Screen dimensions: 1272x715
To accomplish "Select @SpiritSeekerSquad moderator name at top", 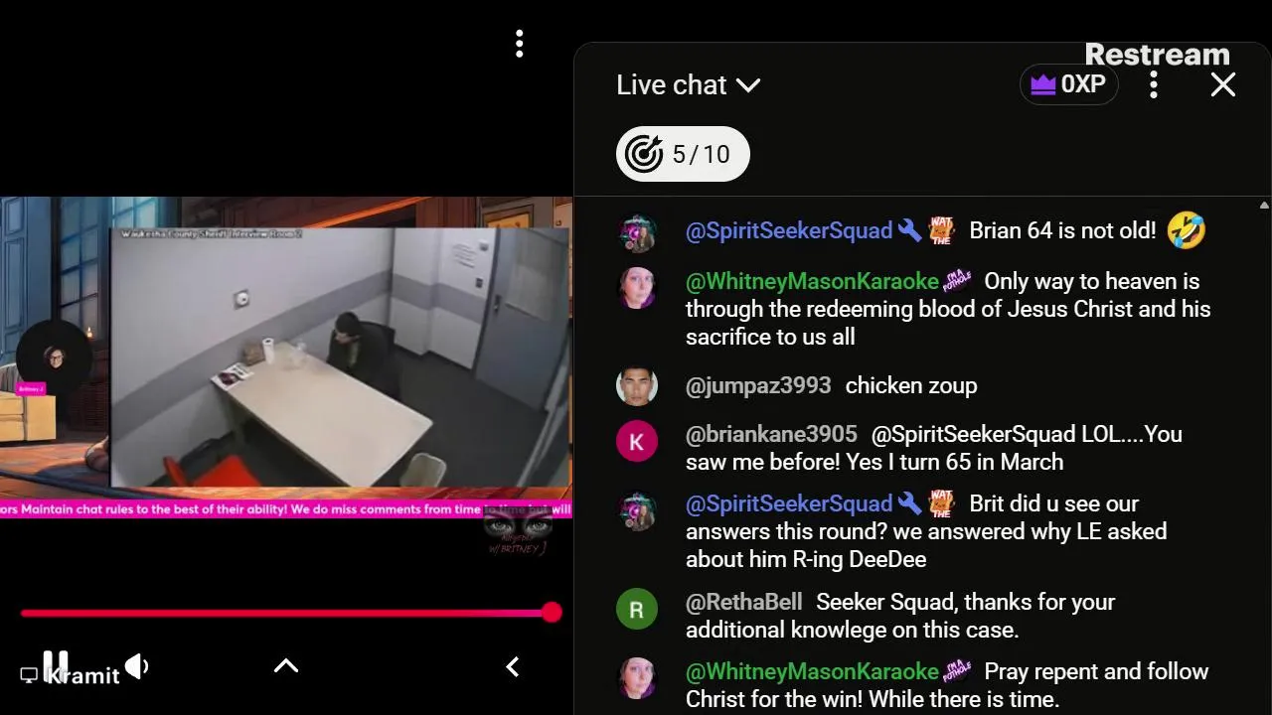I will point(789,230).
